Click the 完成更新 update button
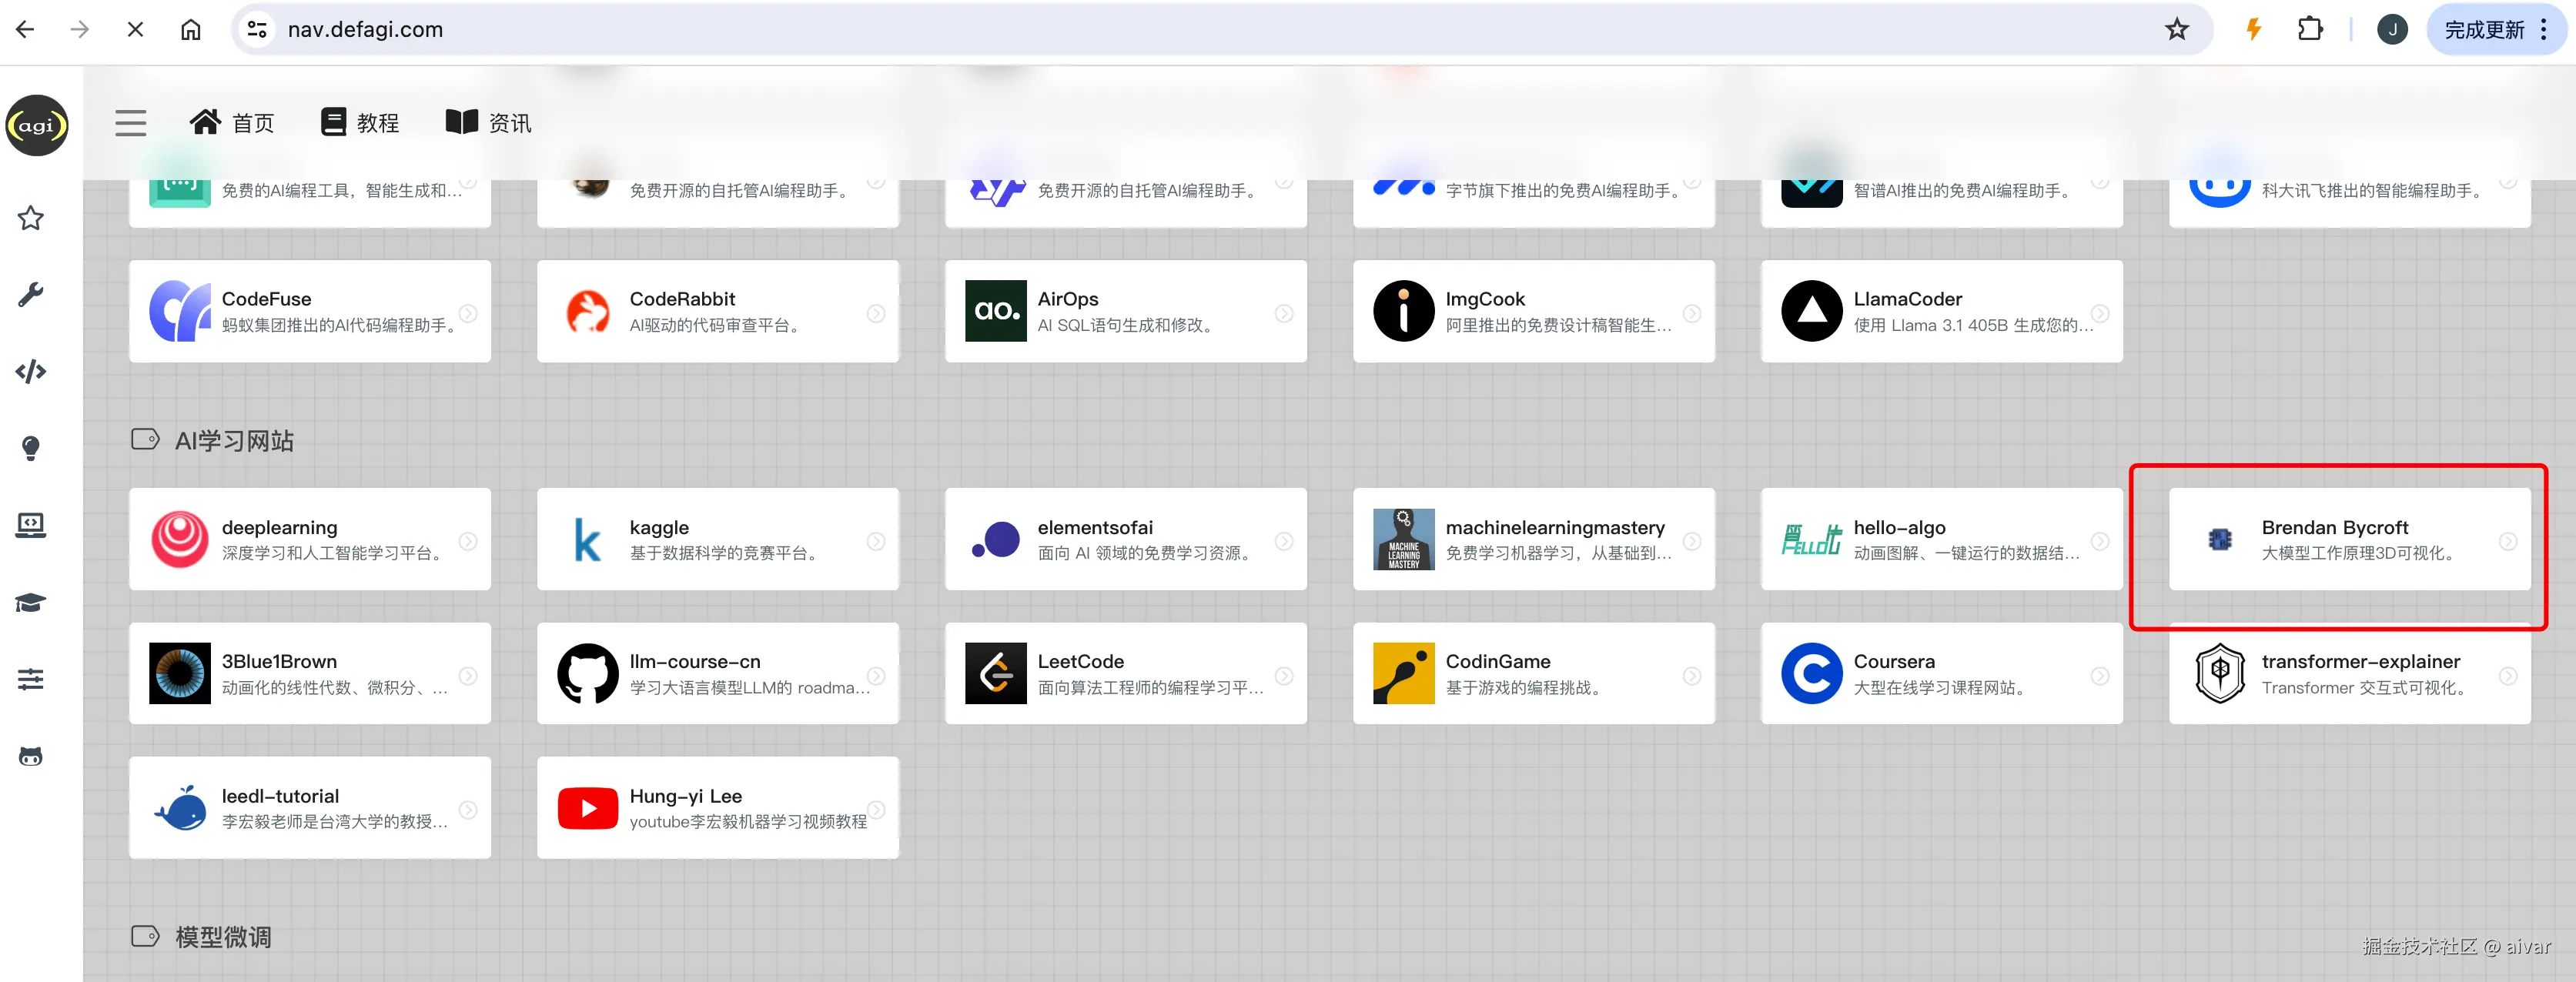 click(2484, 30)
